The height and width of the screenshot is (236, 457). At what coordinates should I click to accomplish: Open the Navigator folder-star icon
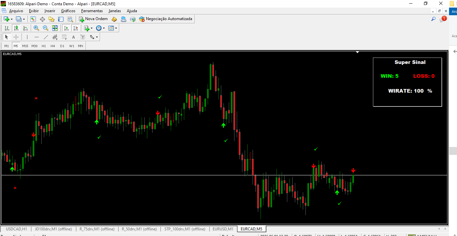(x=52, y=19)
